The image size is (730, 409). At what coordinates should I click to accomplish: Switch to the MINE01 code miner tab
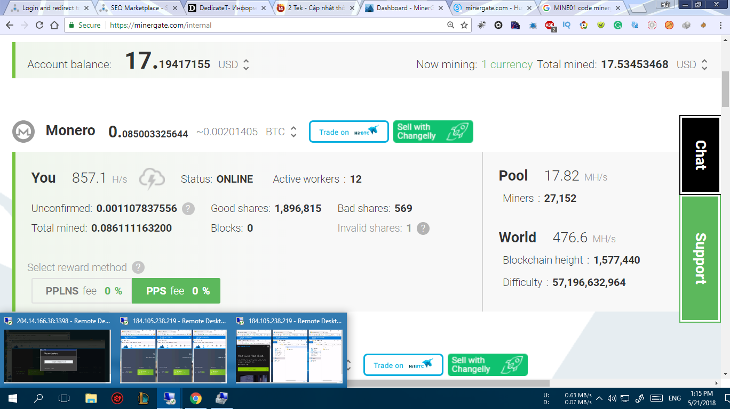[582, 8]
